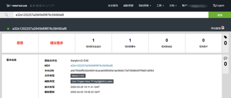
Task: Toggle the green favorite star
Action: tap(8, 29)
